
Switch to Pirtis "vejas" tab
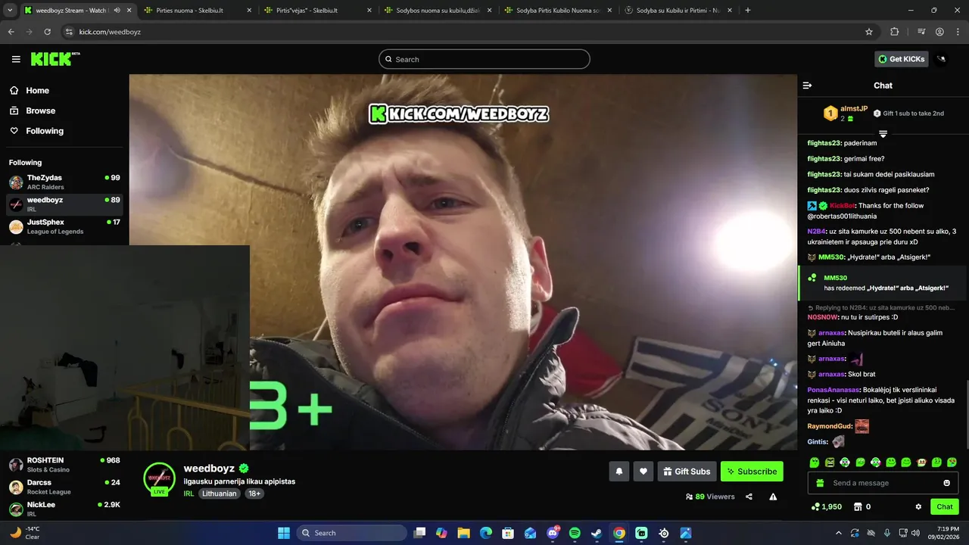[x=318, y=11]
